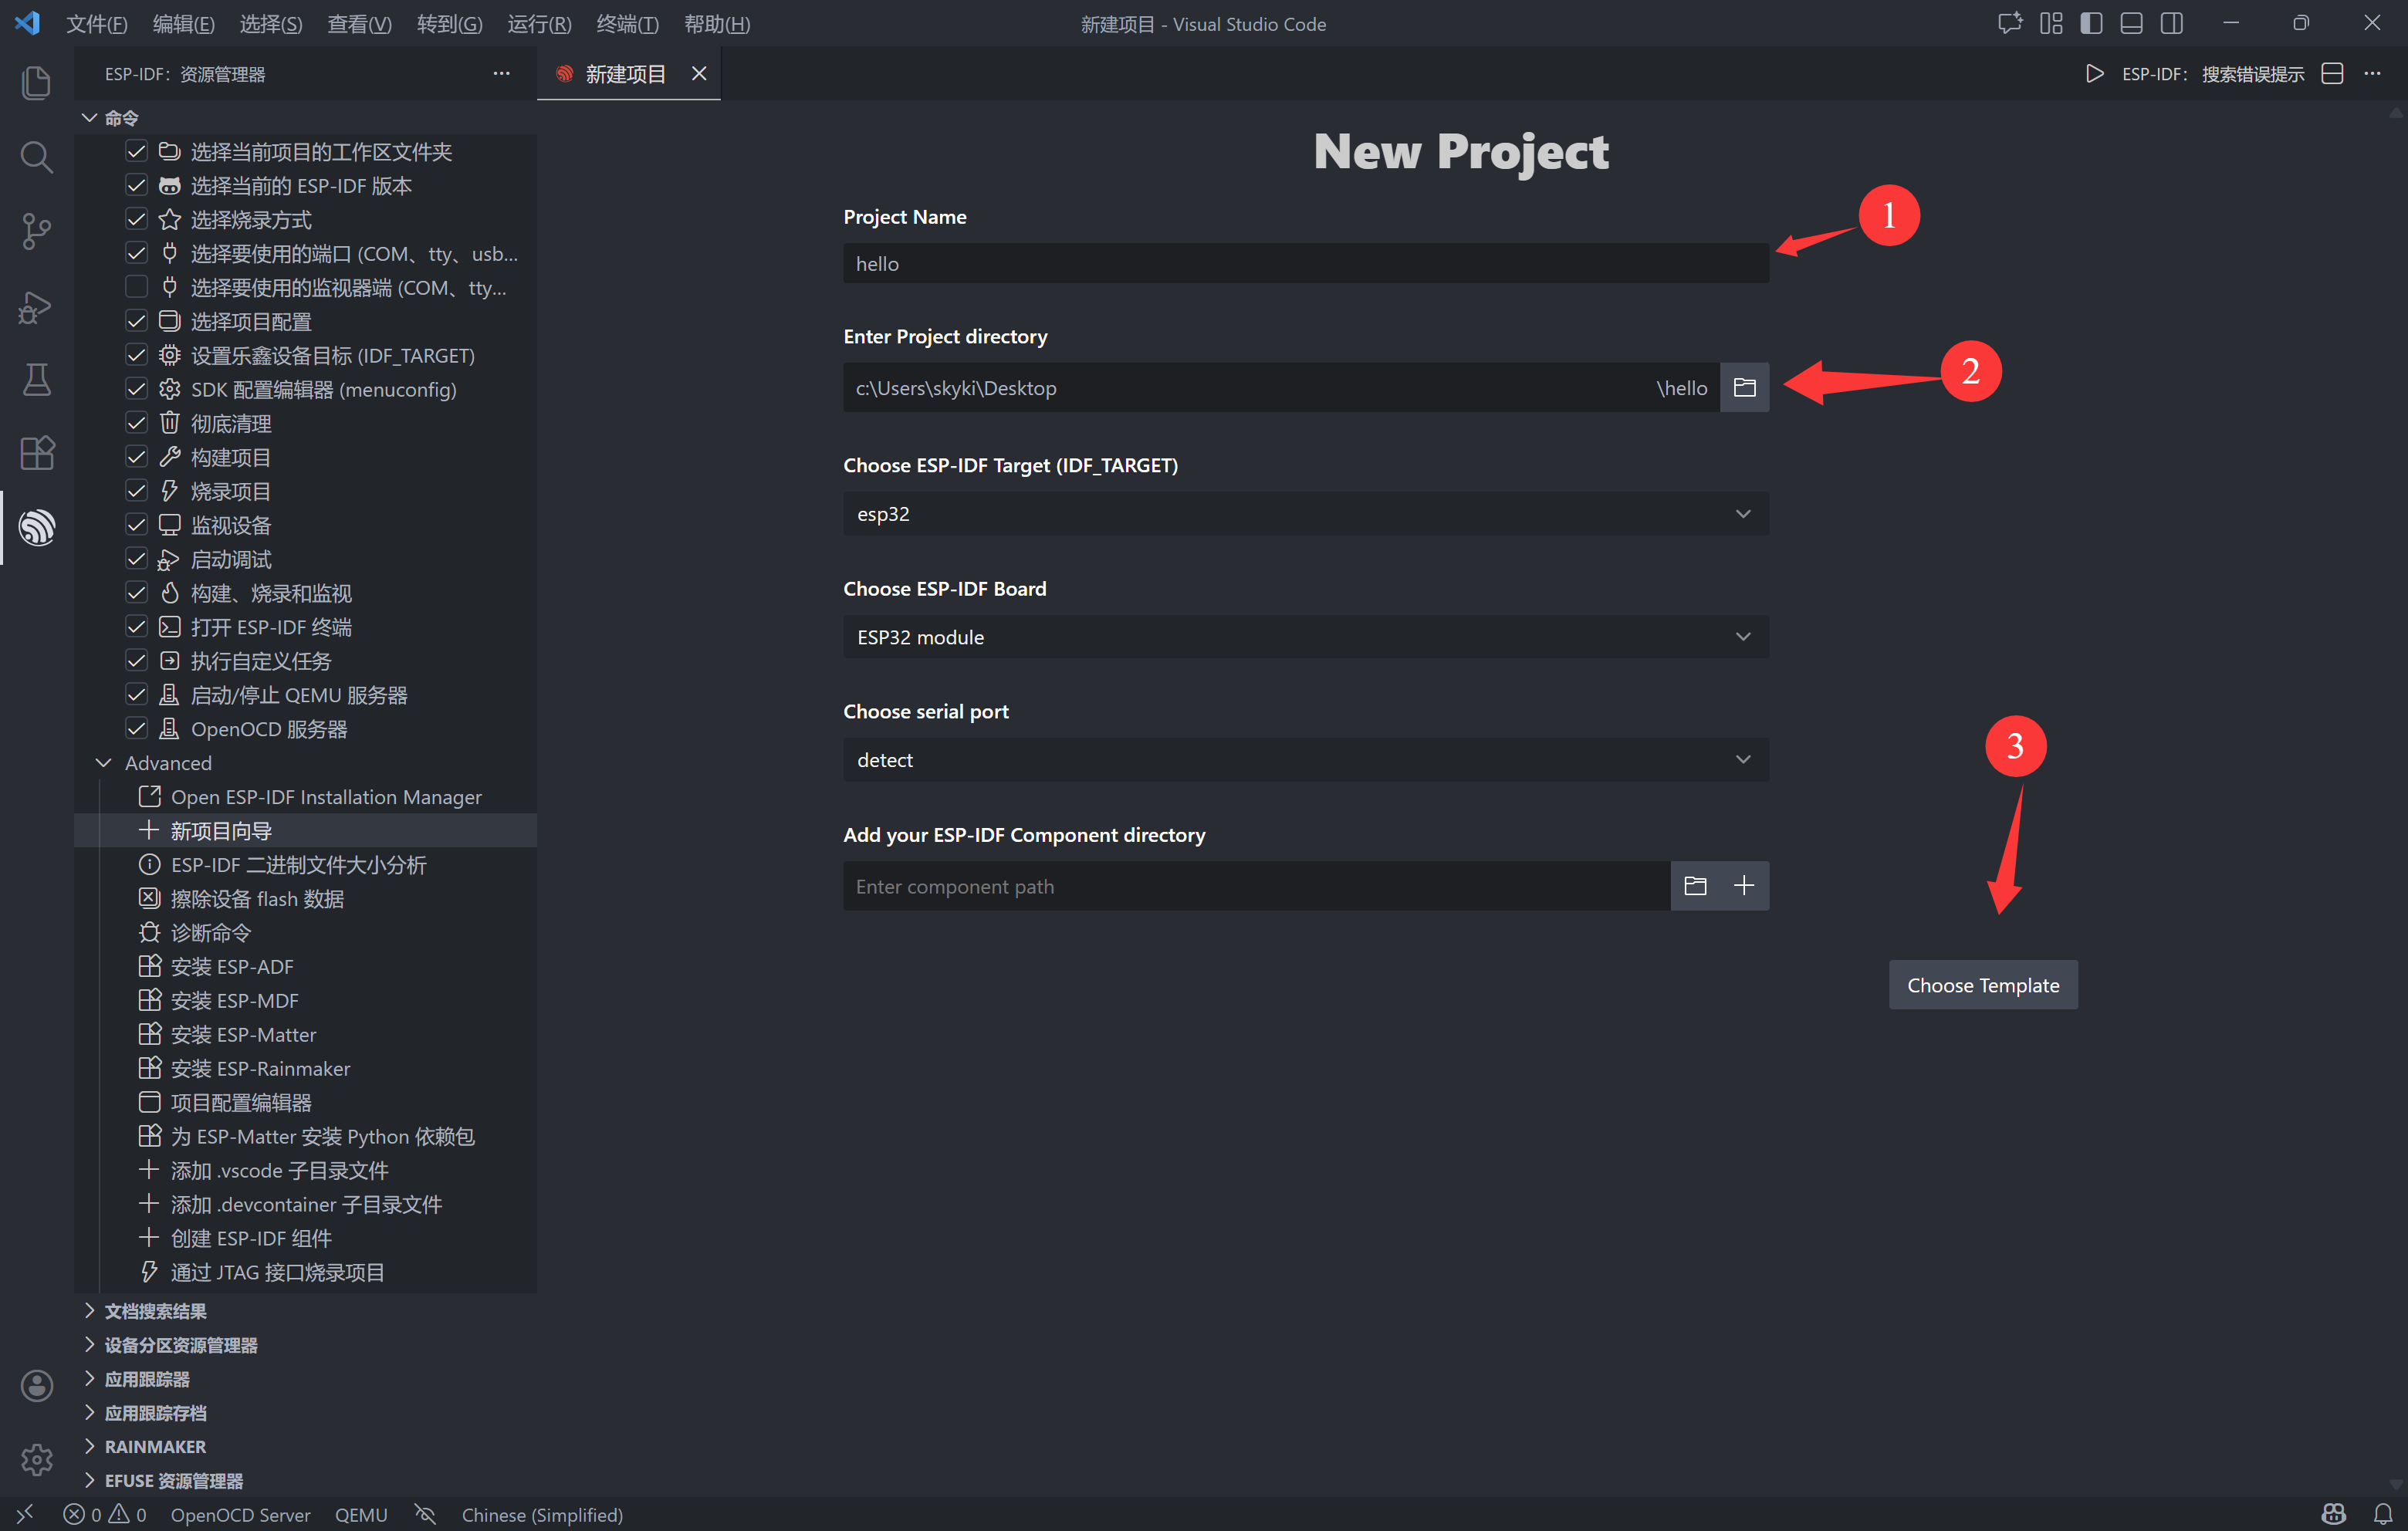Toggle secondary side bar layout icon
The image size is (2408, 1531).
click(x=2171, y=23)
